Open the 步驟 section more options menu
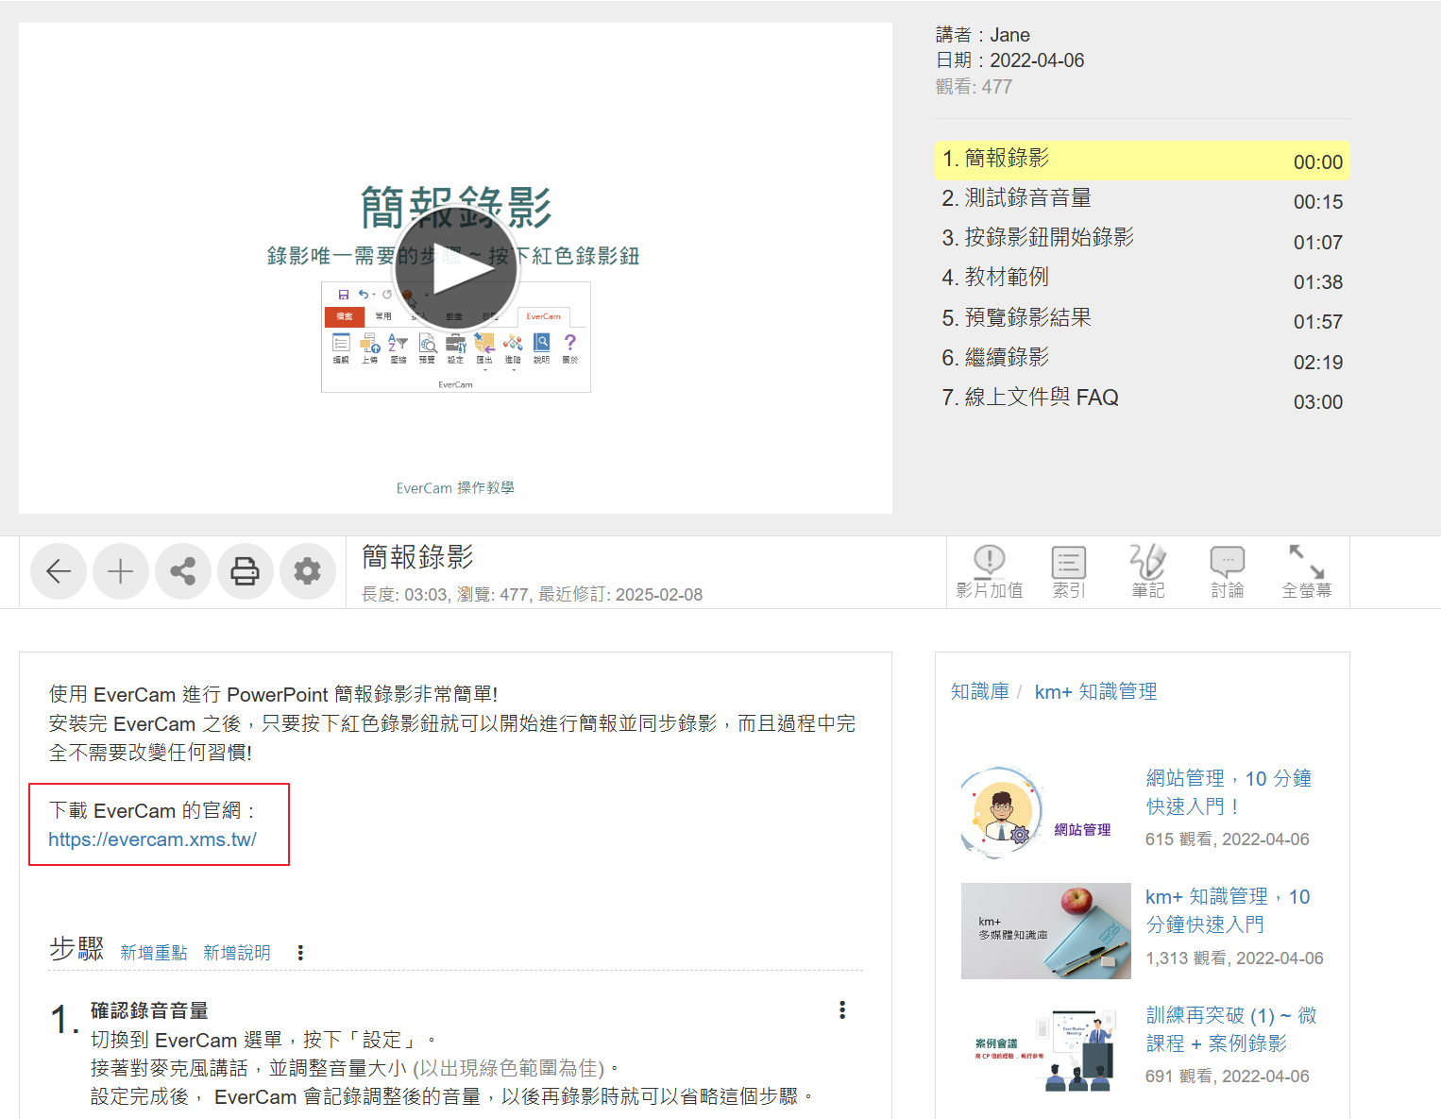 click(300, 953)
